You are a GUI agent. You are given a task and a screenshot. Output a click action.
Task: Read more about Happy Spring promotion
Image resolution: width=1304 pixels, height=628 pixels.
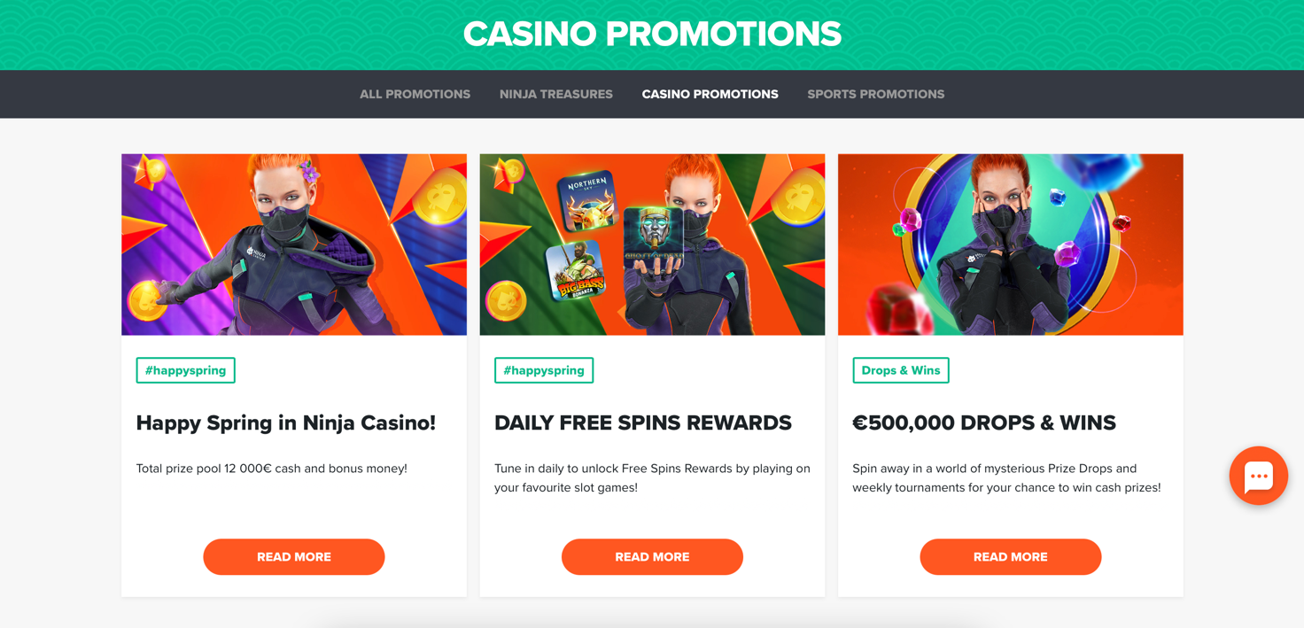[294, 557]
